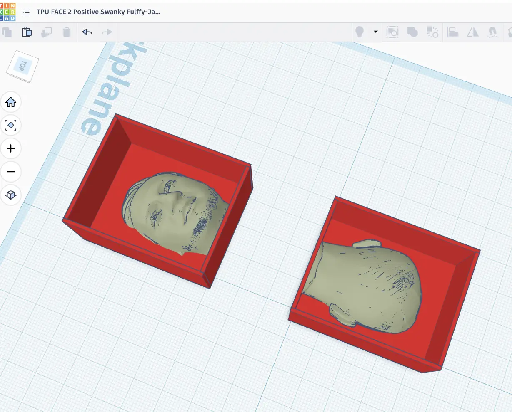Image resolution: width=512 pixels, height=412 pixels.
Task: Switch perspective orthographic view cube icon
Action: [x=11, y=195]
